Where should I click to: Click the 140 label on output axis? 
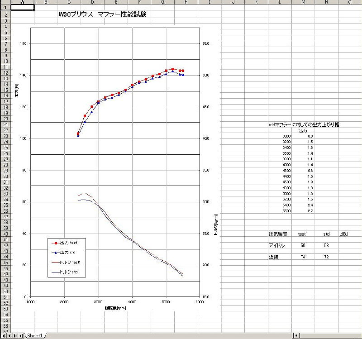[23, 75]
